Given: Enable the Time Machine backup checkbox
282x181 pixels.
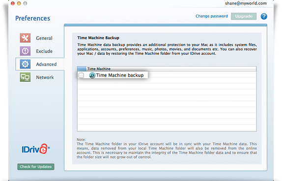Looking at the screenshot, I should click(81, 75).
